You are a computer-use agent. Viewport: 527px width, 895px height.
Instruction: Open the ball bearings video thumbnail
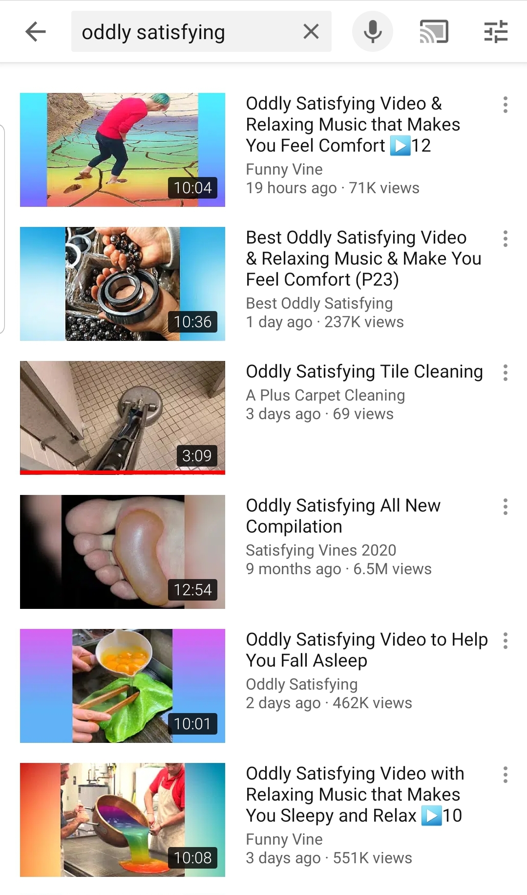[123, 284]
